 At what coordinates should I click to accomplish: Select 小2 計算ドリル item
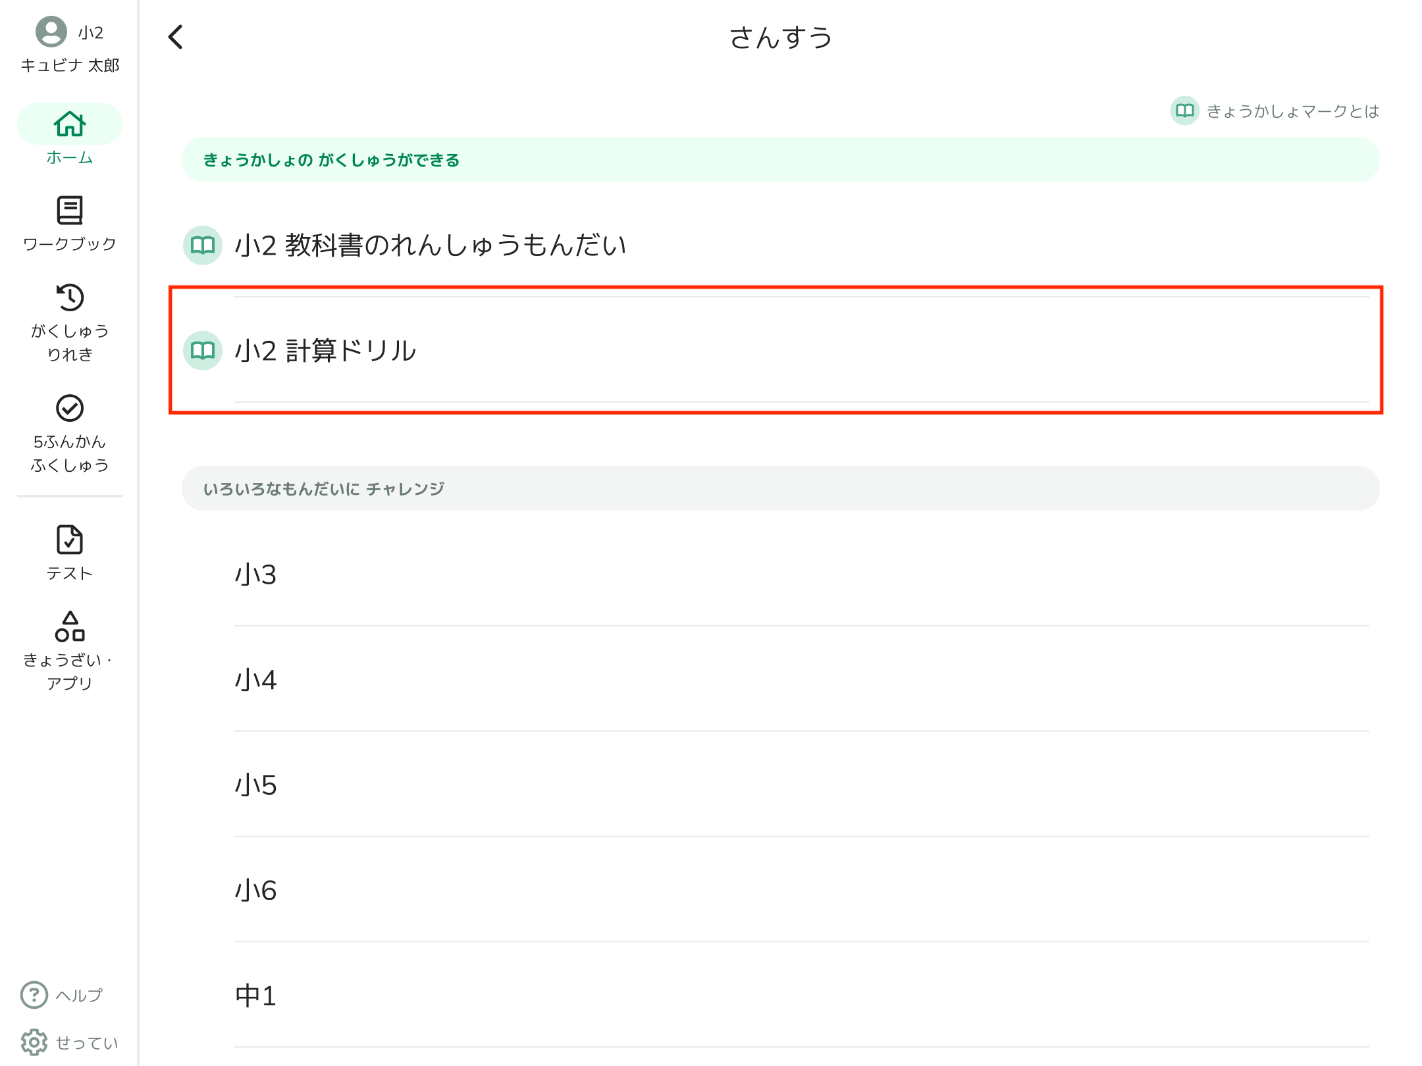tap(325, 351)
